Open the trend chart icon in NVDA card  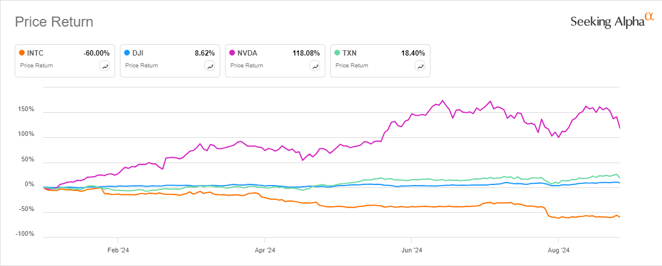tap(315, 66)
